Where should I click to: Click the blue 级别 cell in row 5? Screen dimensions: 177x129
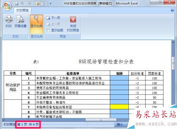119,97
